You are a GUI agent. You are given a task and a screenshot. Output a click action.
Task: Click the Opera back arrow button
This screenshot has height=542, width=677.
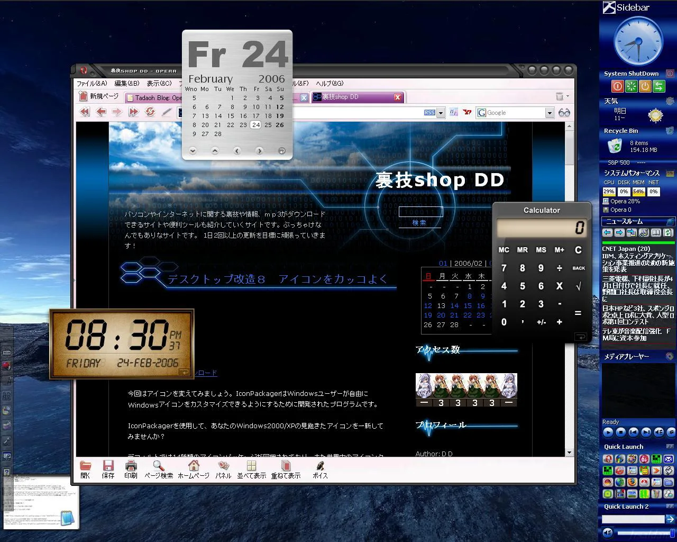point(101,112)
